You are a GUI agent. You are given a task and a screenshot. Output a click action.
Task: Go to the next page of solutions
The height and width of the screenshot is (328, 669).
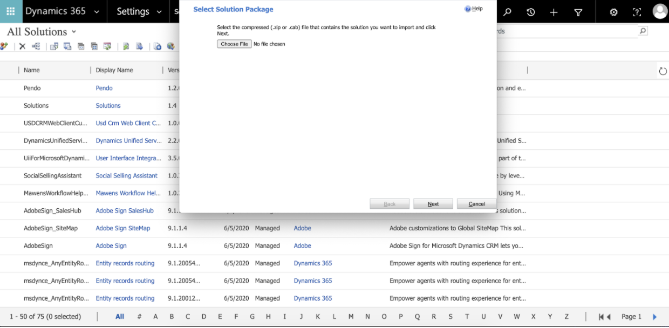point(654,317)
